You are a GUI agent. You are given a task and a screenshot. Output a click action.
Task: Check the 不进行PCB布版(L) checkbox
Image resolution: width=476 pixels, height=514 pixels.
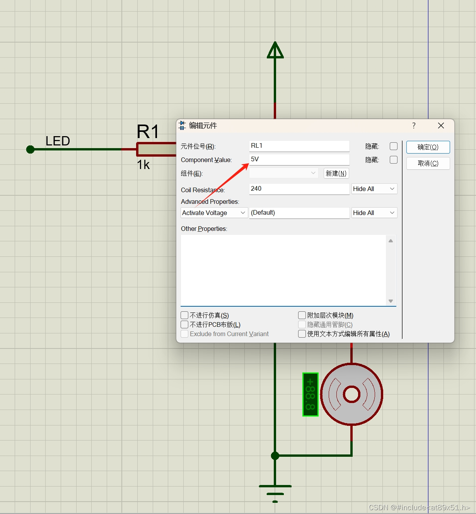coord(184,324)
